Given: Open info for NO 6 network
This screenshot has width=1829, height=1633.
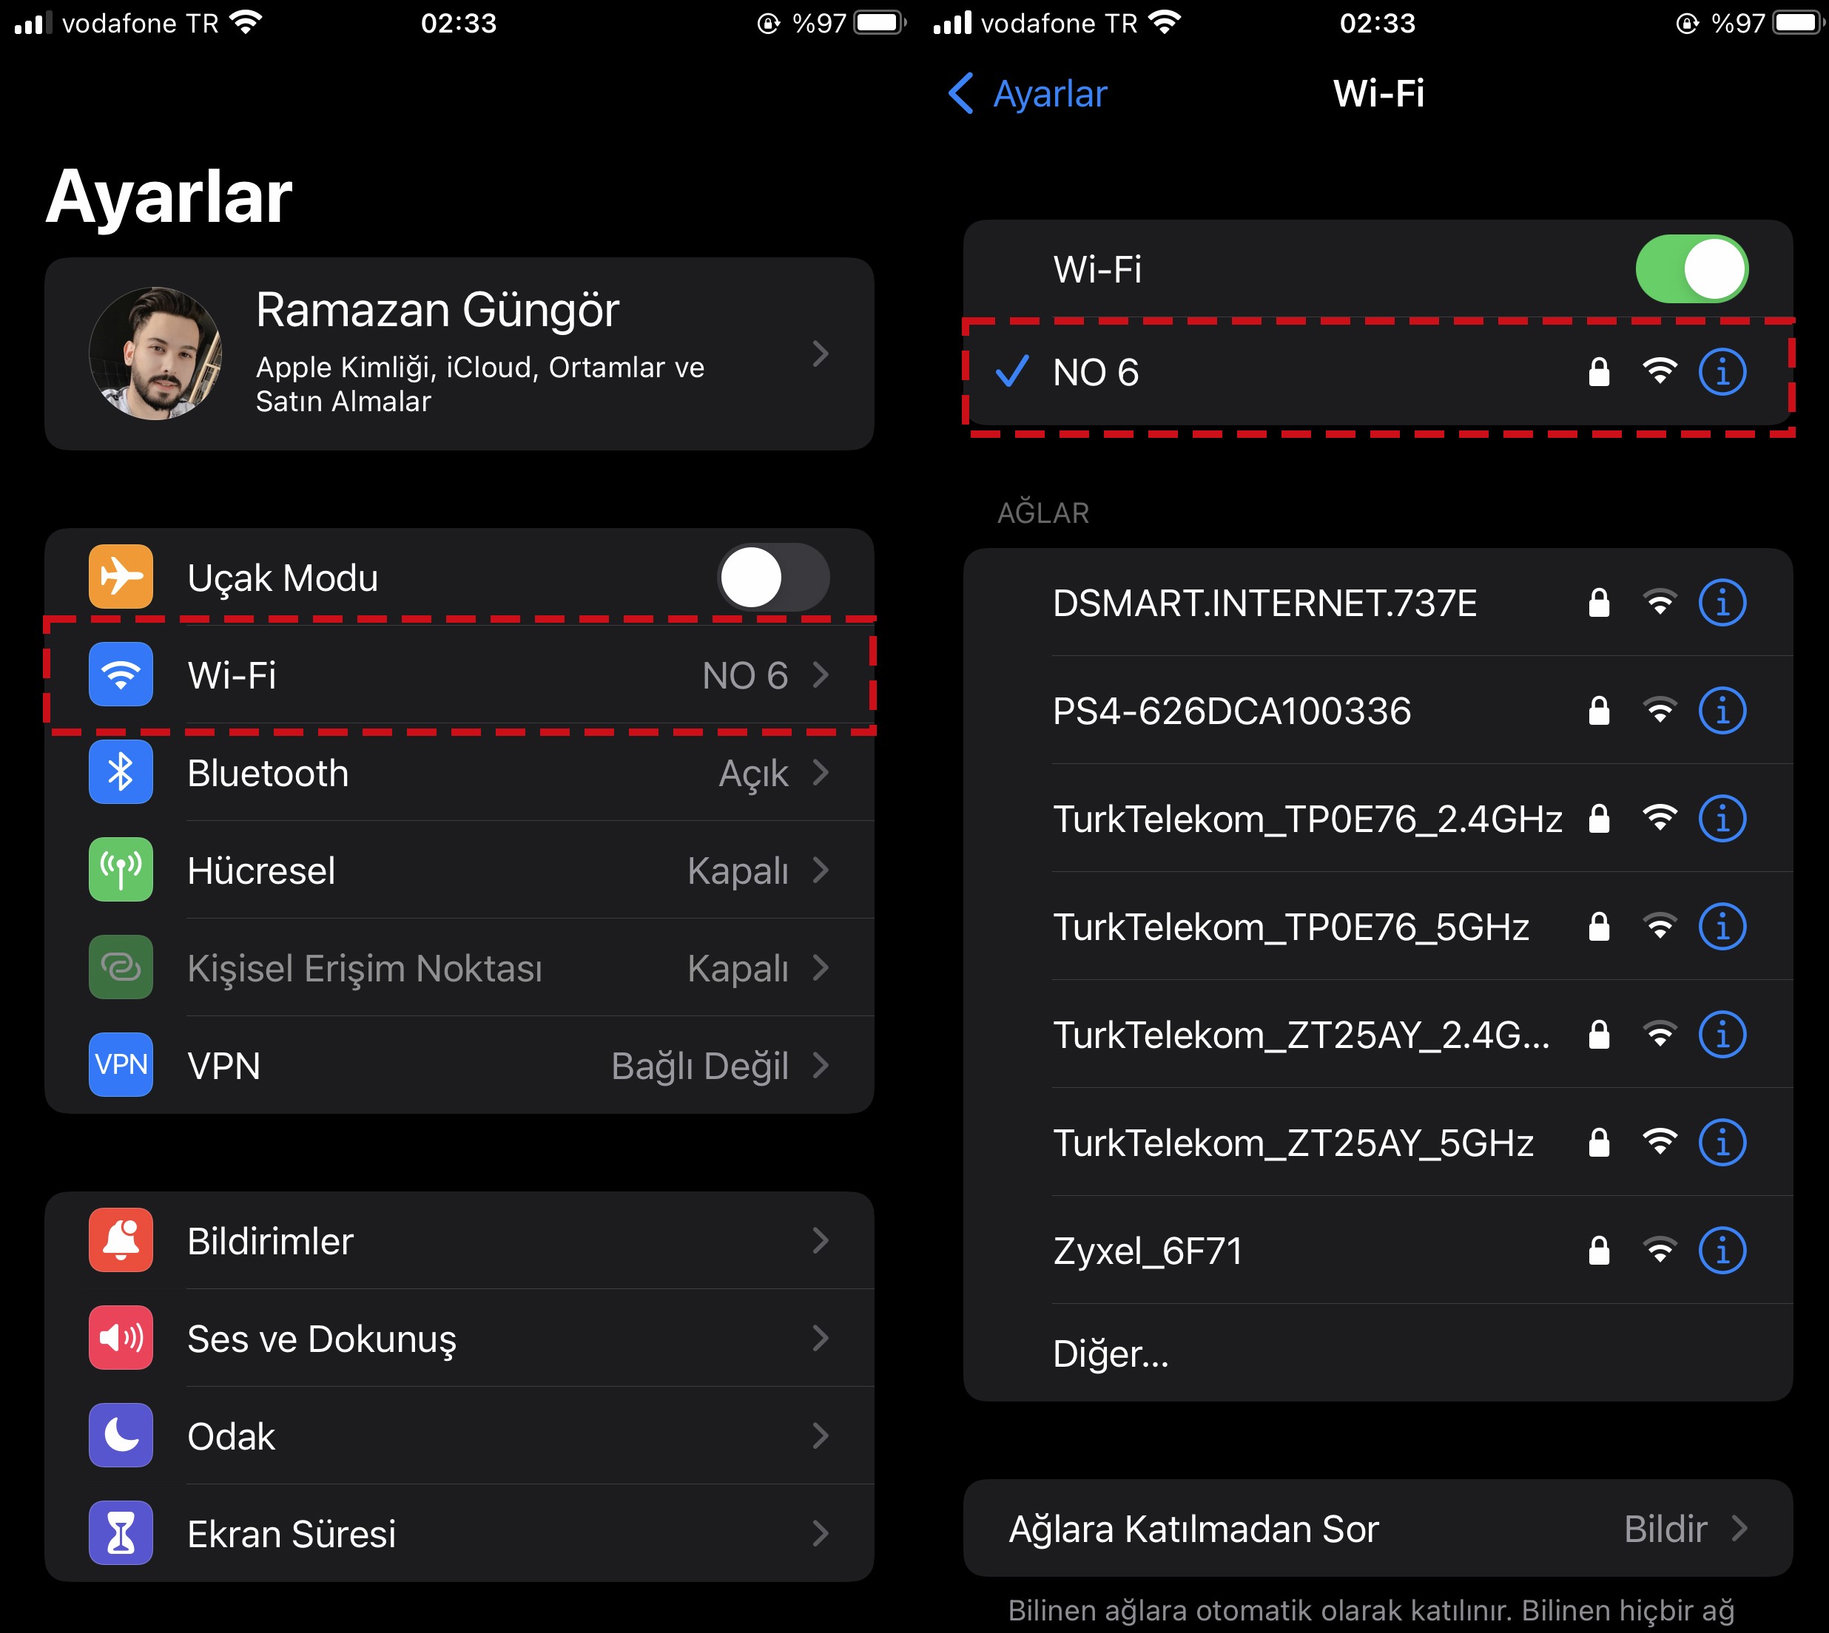Looking at the screenshot, I should [1722, 371].
